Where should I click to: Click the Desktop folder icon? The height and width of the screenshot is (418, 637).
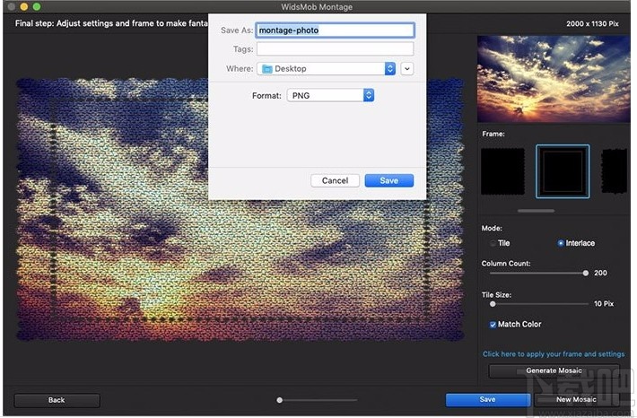click(266, 69)
